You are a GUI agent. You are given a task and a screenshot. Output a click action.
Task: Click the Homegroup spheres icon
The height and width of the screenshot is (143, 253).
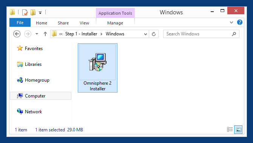pyautogui.click(x=20, y=80)
